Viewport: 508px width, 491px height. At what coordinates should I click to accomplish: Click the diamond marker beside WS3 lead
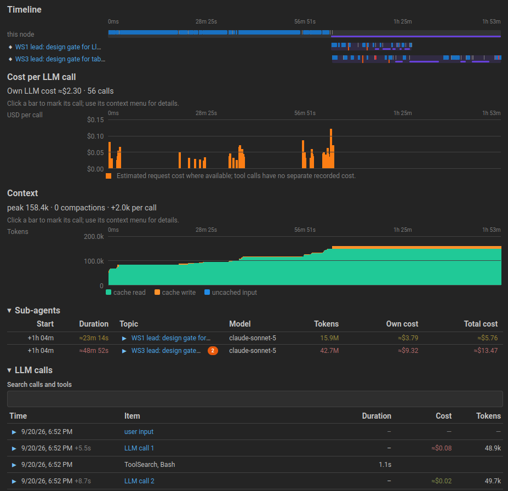[10, 59]
